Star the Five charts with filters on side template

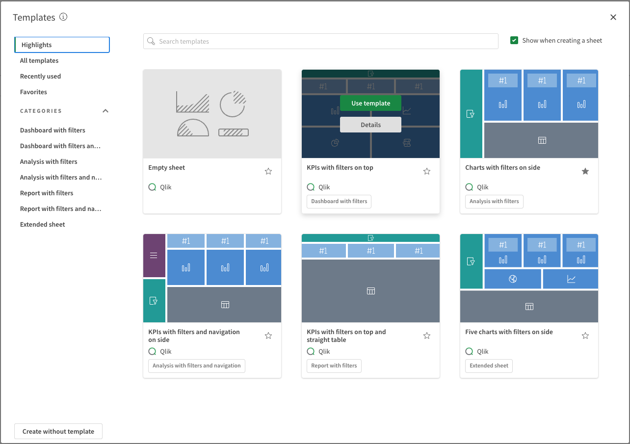[x=585, y=336]
